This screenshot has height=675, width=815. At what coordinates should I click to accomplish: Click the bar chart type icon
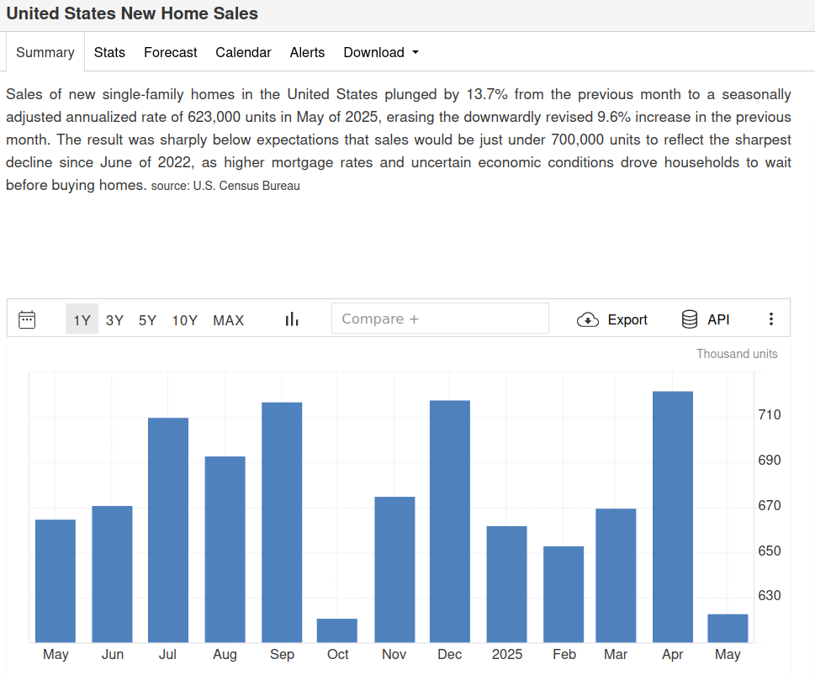292,319
